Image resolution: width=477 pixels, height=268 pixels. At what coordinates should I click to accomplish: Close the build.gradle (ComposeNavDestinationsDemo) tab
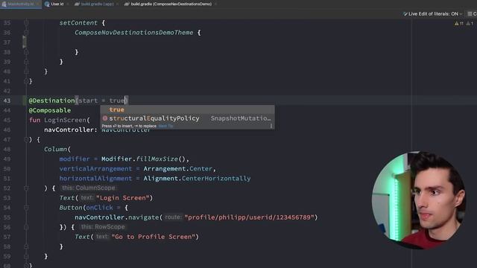215,4
